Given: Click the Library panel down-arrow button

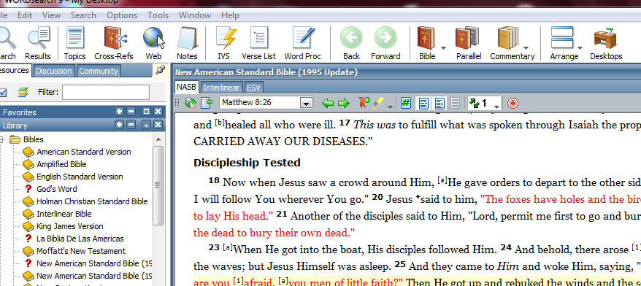Looking at the screenshot, I should click(146, 125).
